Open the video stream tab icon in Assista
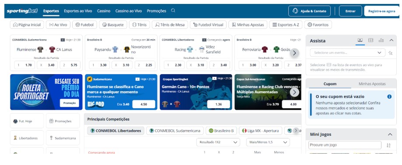The image size is (402, 165). point(360,41)
